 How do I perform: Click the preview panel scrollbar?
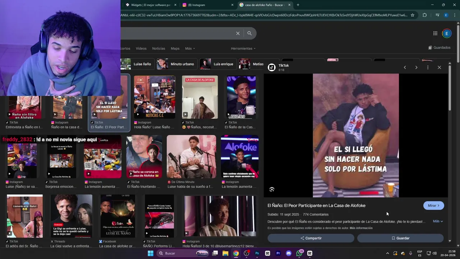(449, 87)
